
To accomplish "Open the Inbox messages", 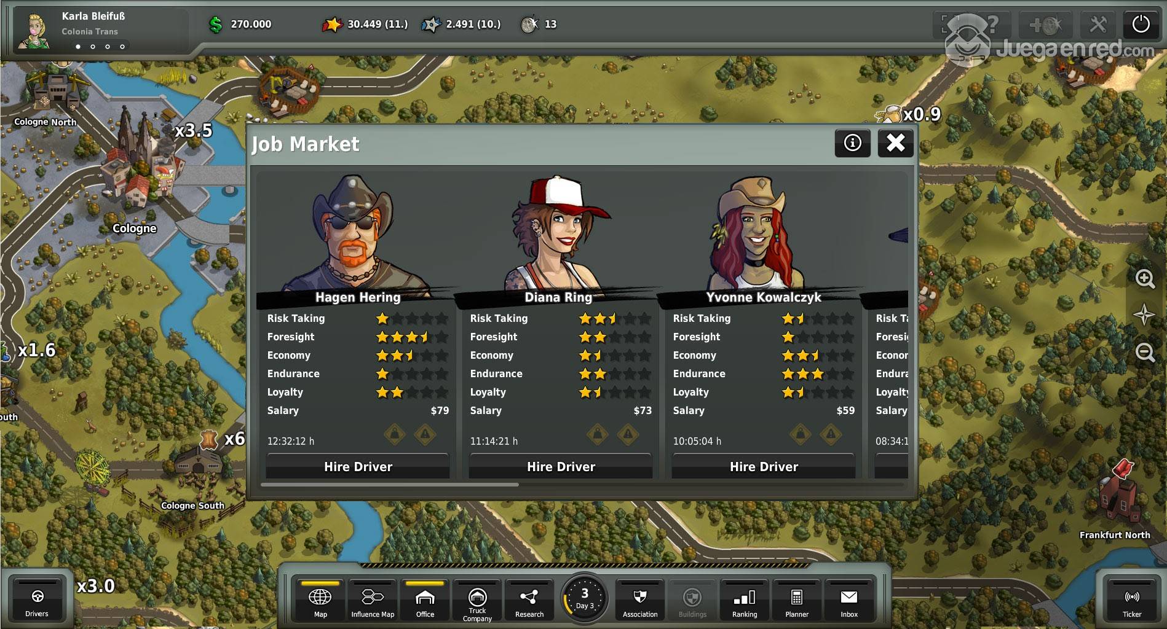I will (849, 601).
